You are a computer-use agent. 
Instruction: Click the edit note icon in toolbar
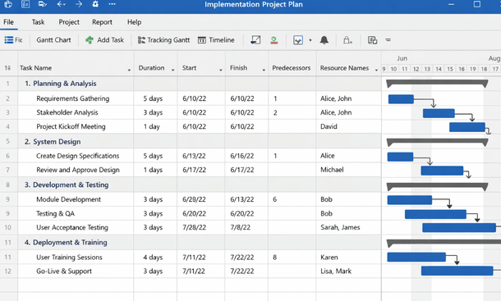point(255,40)
